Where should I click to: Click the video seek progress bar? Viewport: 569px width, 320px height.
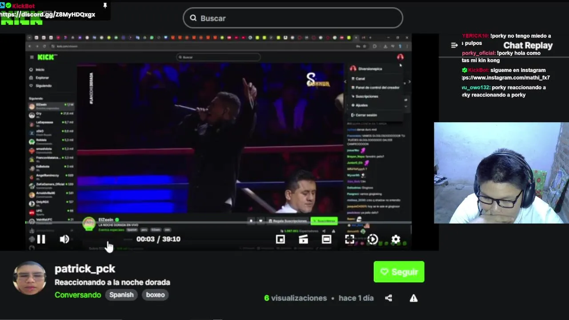tap(218, 222)
